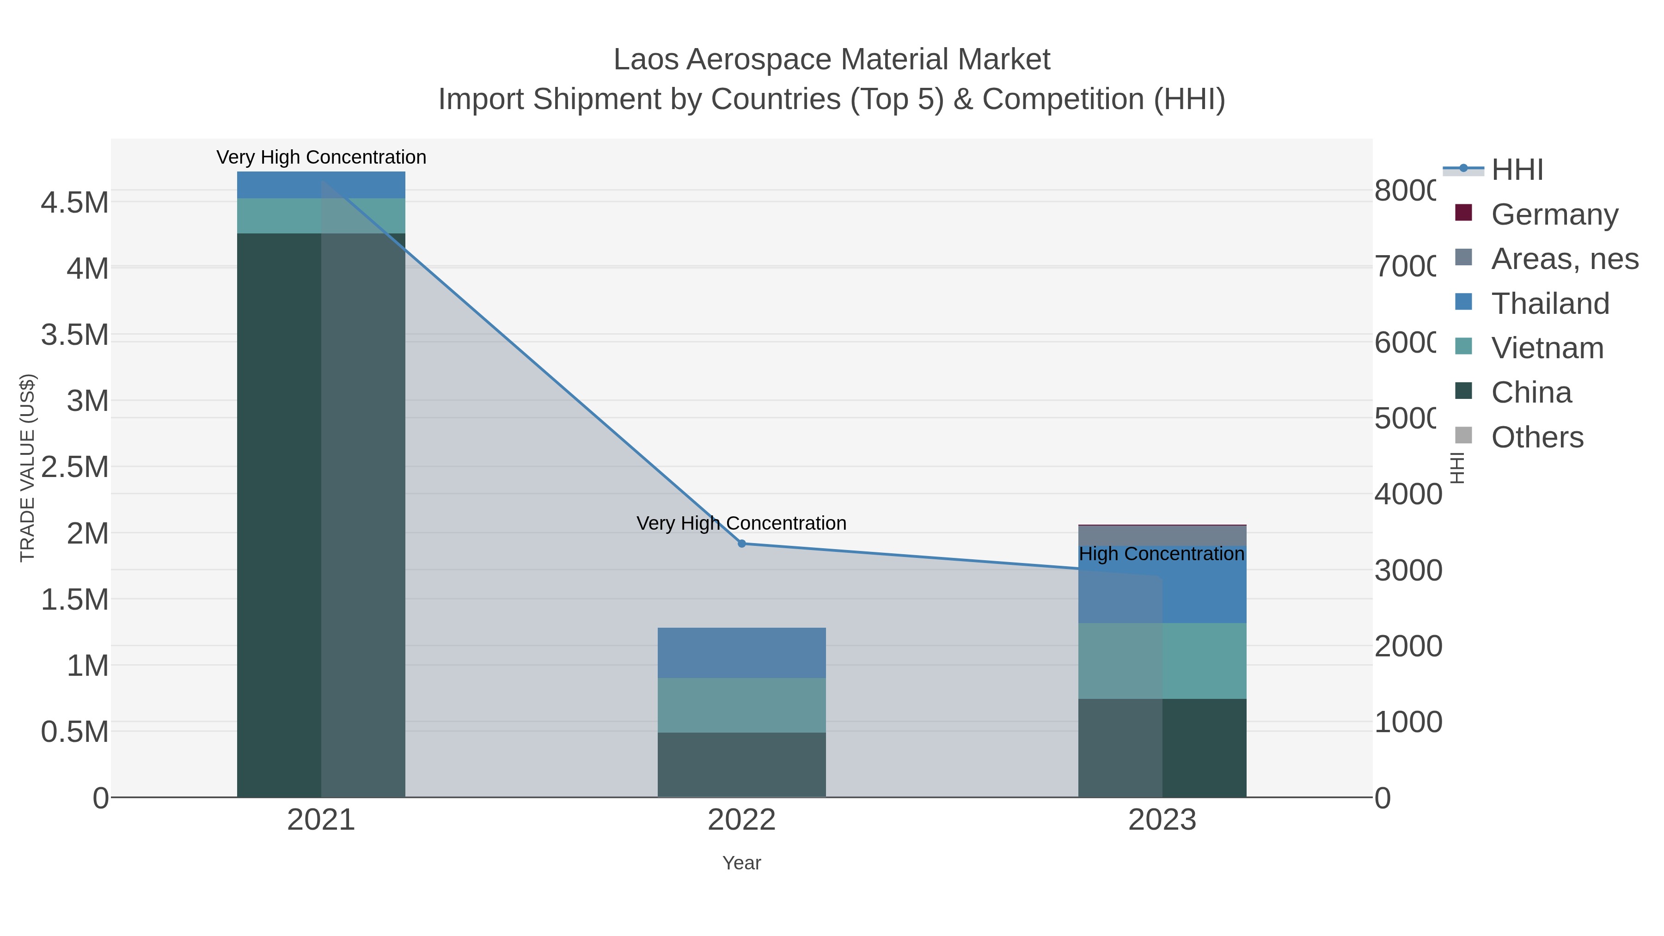Toggle the Others legend label
Screen dimensions: 1664x936
click(1537, 437)
